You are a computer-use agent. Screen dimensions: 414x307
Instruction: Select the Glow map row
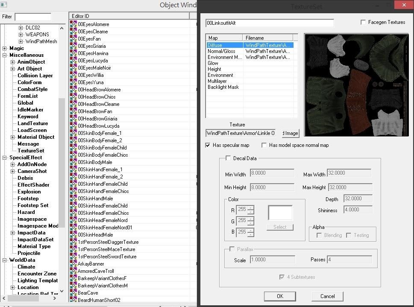(250, 63)
